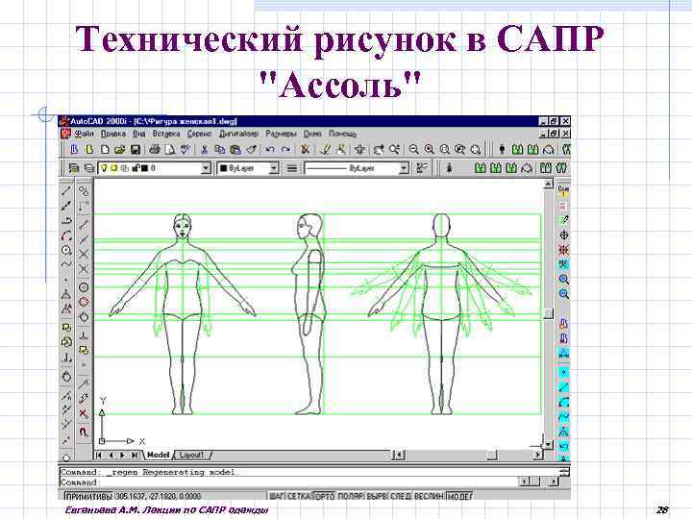Open the Дигитайзер menu
The width and height of the screenshot is (692, 519).
(238, 134)
